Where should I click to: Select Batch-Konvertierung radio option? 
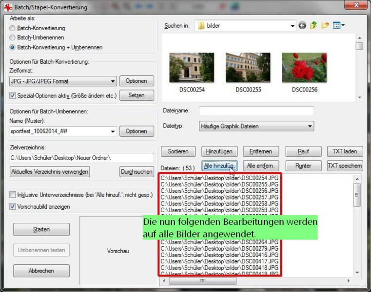click(13, 28)
